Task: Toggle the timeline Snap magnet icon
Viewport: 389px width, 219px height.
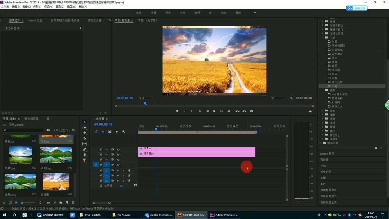Action: click(x=103, y=132)
